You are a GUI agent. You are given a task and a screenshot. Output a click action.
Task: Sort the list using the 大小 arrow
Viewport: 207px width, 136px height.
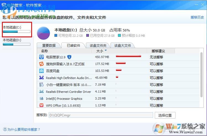tap(106, 51)
